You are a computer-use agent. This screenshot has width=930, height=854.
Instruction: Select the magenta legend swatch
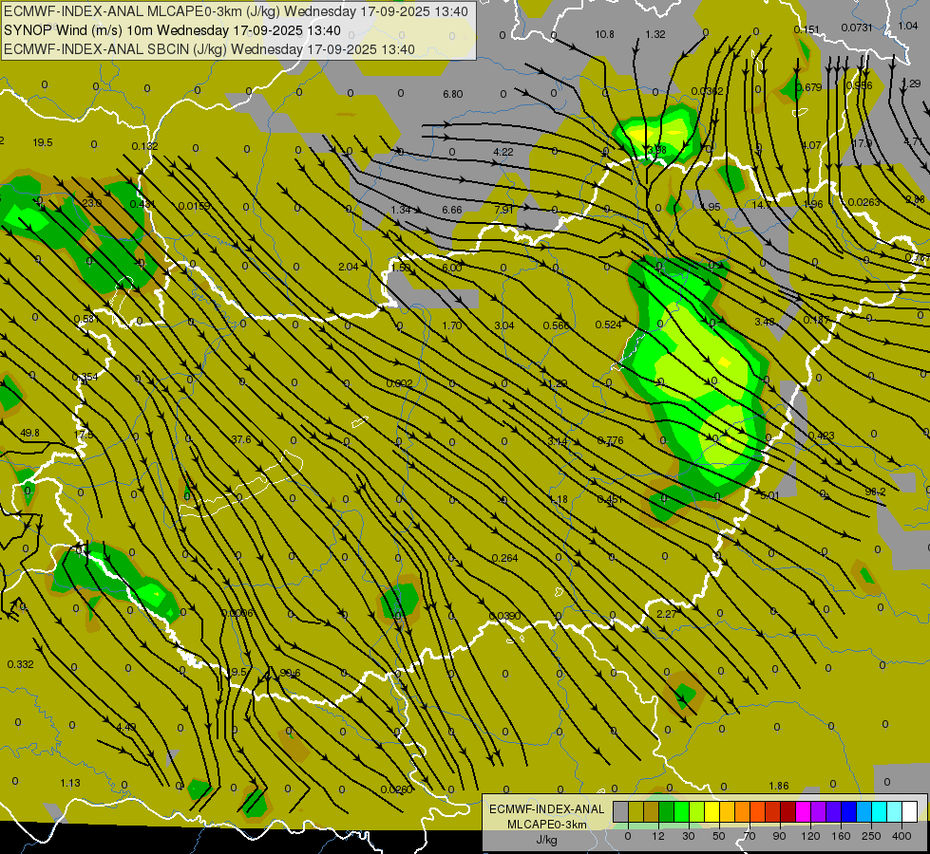(803, 811)
